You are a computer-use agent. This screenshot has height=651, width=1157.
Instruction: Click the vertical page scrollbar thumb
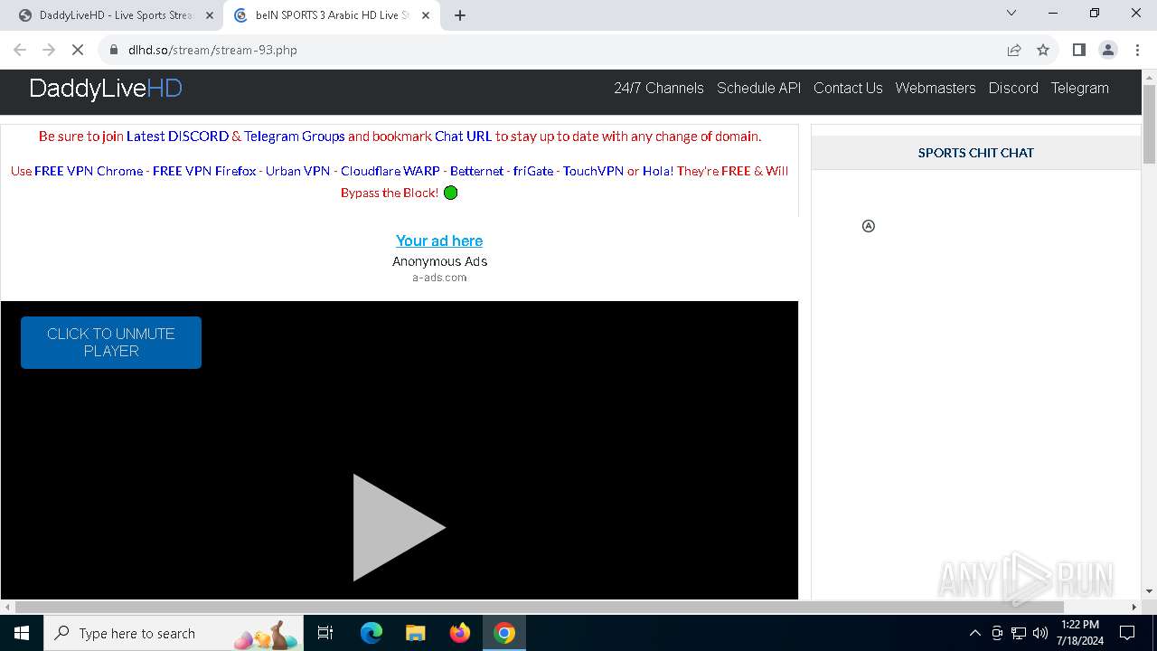[1149, 124]
